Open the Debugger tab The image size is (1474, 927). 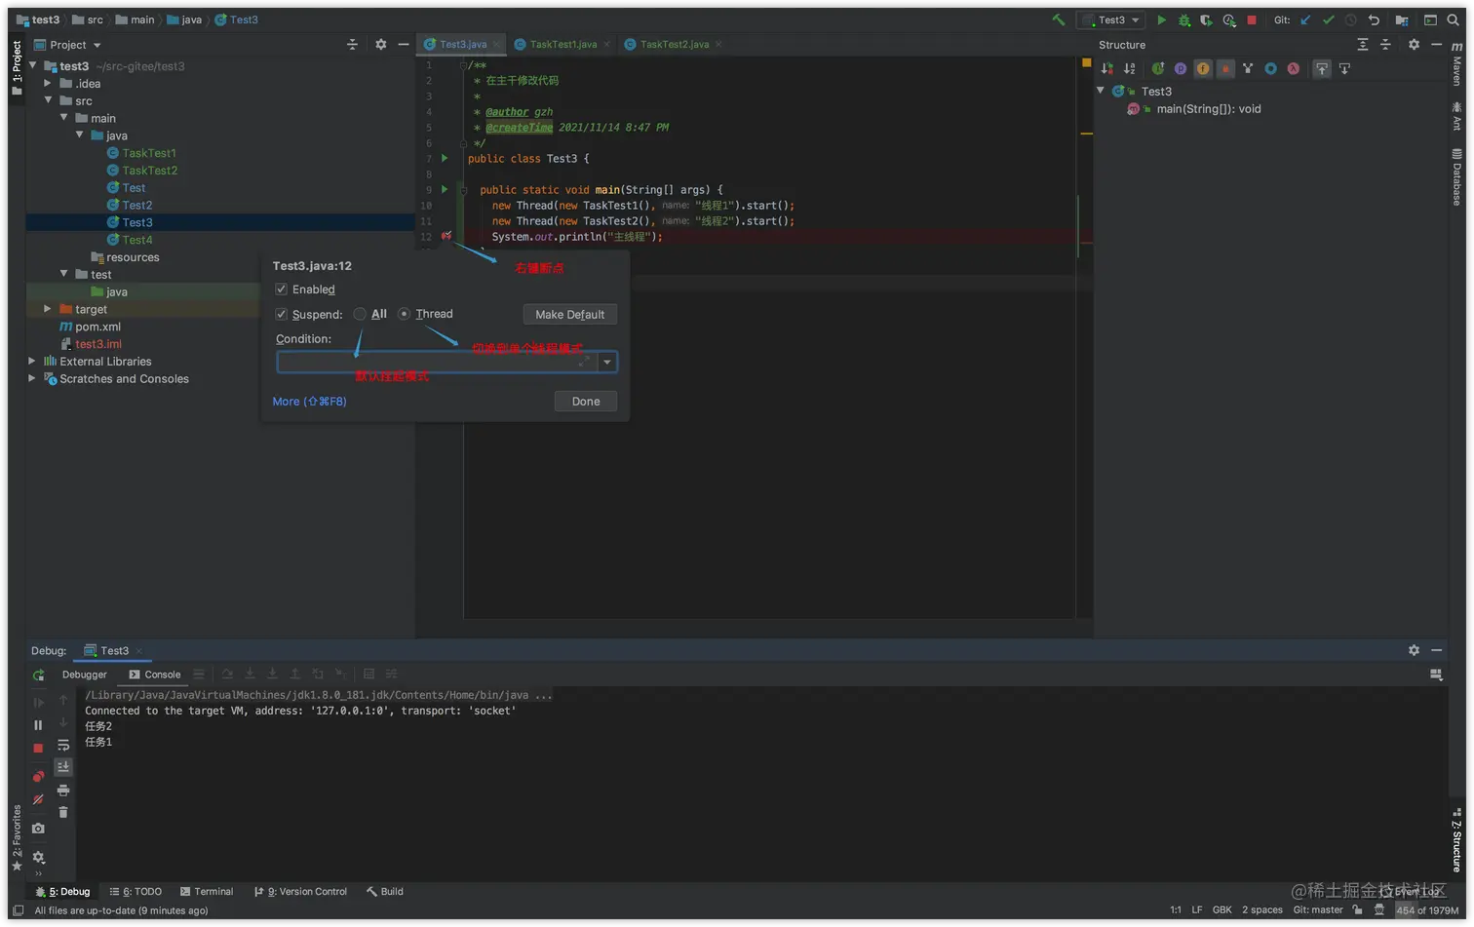(85, 675)
